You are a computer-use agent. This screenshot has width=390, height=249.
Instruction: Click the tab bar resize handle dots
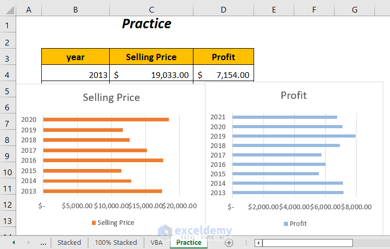(x=246, y=243)
